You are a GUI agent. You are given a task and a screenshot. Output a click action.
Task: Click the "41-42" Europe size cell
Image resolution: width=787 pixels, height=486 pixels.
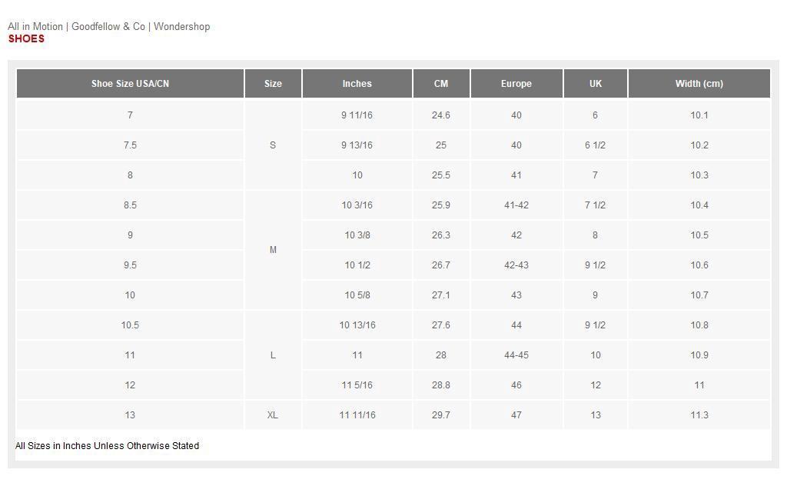516,205
